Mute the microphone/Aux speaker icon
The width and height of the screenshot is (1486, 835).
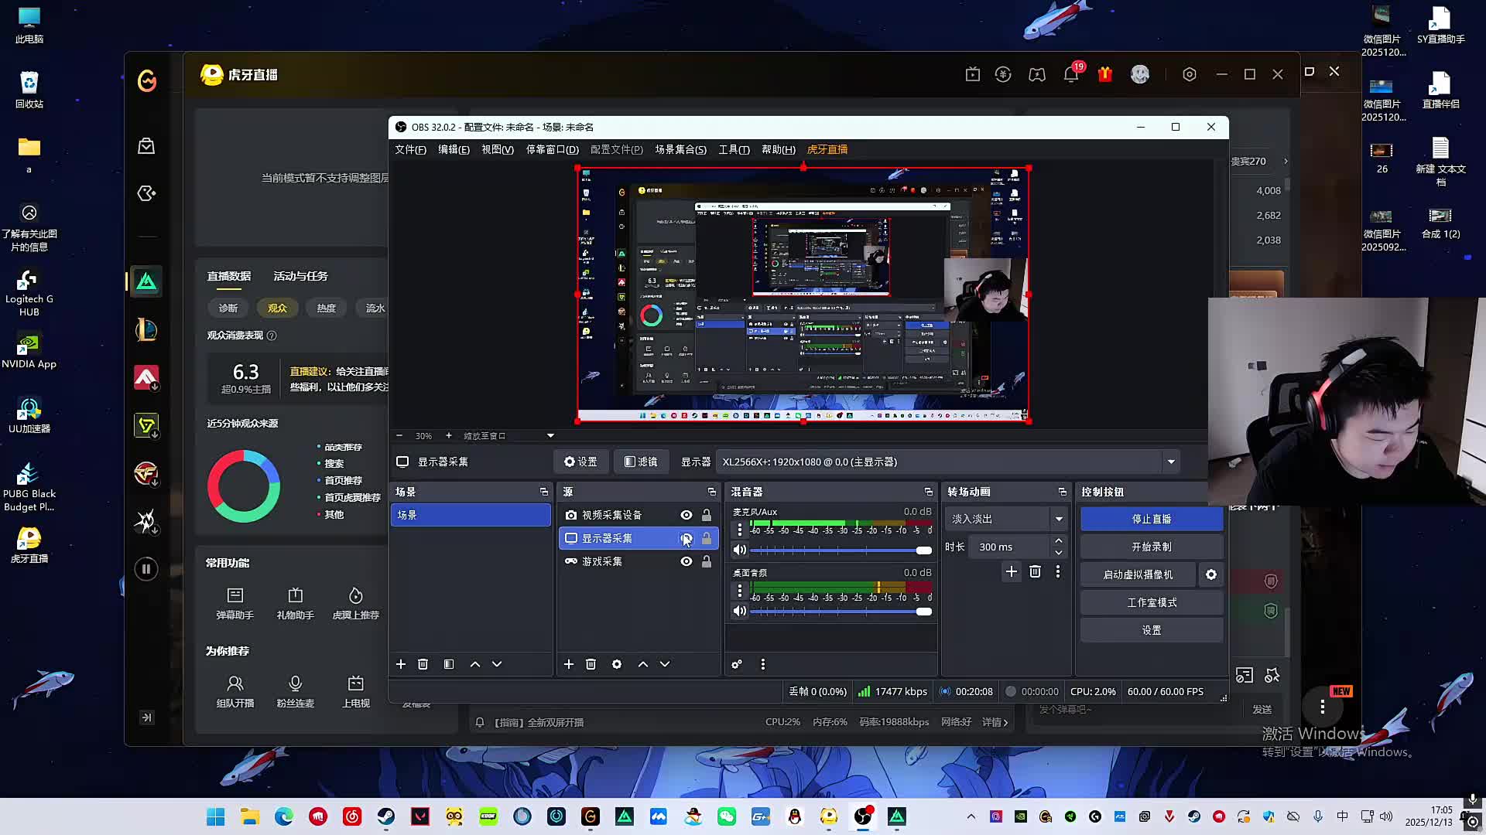[x=740, y=550]
